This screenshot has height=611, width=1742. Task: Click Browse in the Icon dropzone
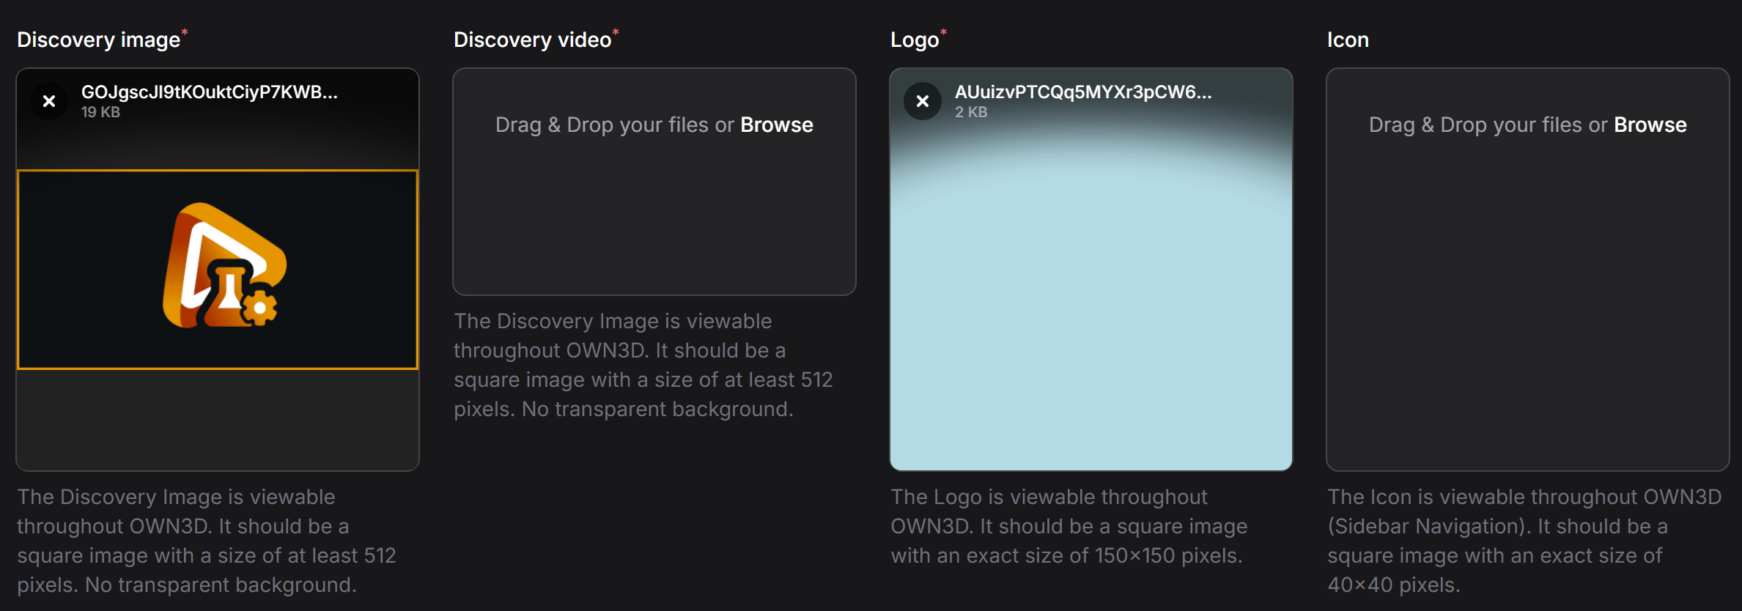pyautogui.click(x=1650, y=125)
